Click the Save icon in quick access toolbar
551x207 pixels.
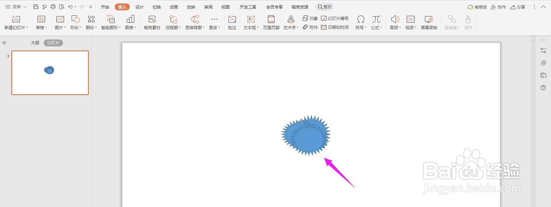tap(36, 7)
